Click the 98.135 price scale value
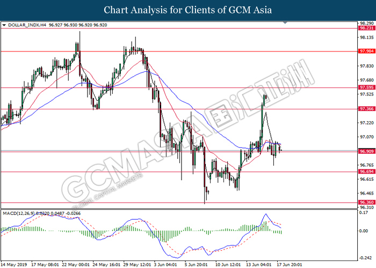 click(367, 38)
